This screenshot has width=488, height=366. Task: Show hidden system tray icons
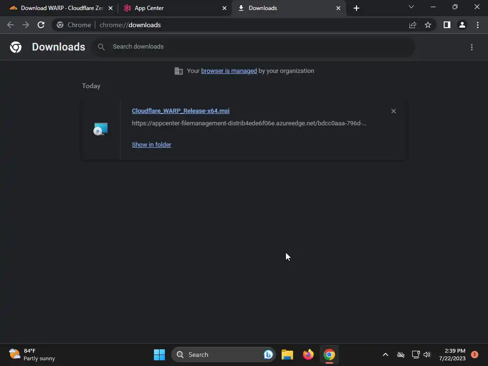(385, 355)
